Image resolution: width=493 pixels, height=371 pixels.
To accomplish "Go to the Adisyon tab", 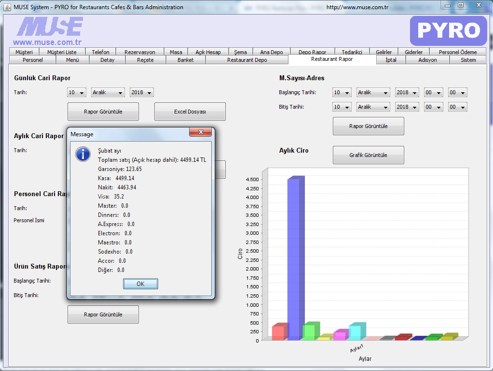I will (x=427, y=60).
